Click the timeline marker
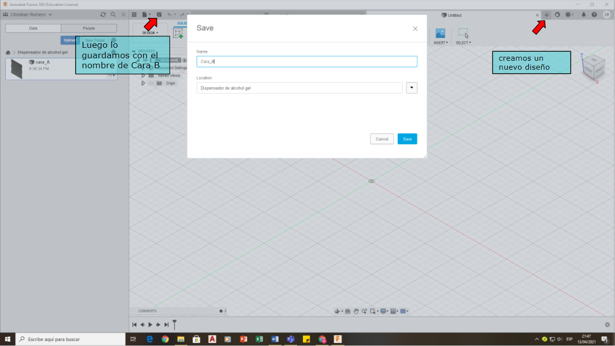The height and width of the screenshot is (346, 615). 175,325
